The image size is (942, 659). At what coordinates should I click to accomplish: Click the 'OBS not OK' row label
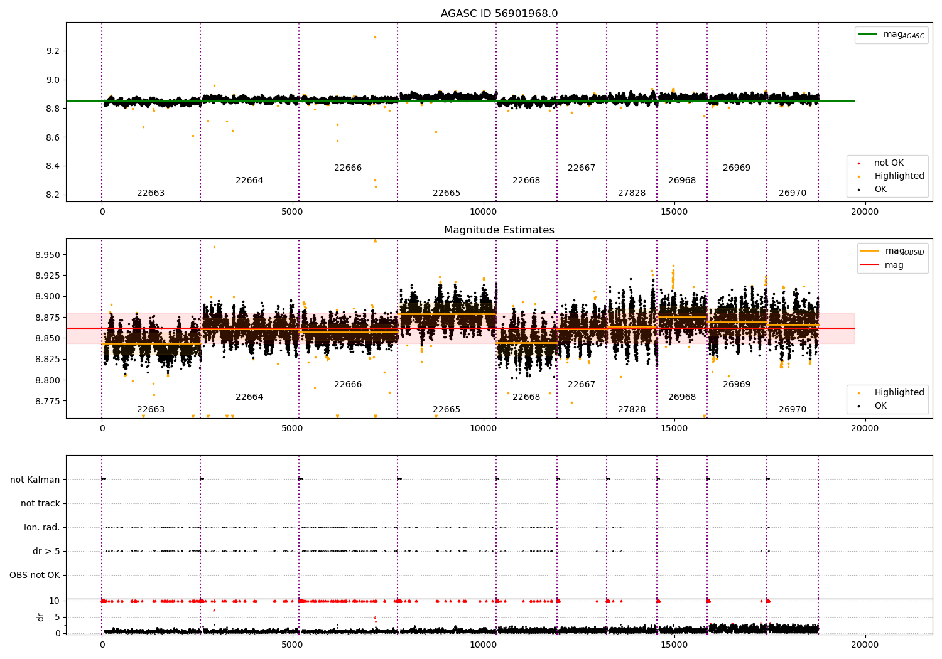click(35, 576)
